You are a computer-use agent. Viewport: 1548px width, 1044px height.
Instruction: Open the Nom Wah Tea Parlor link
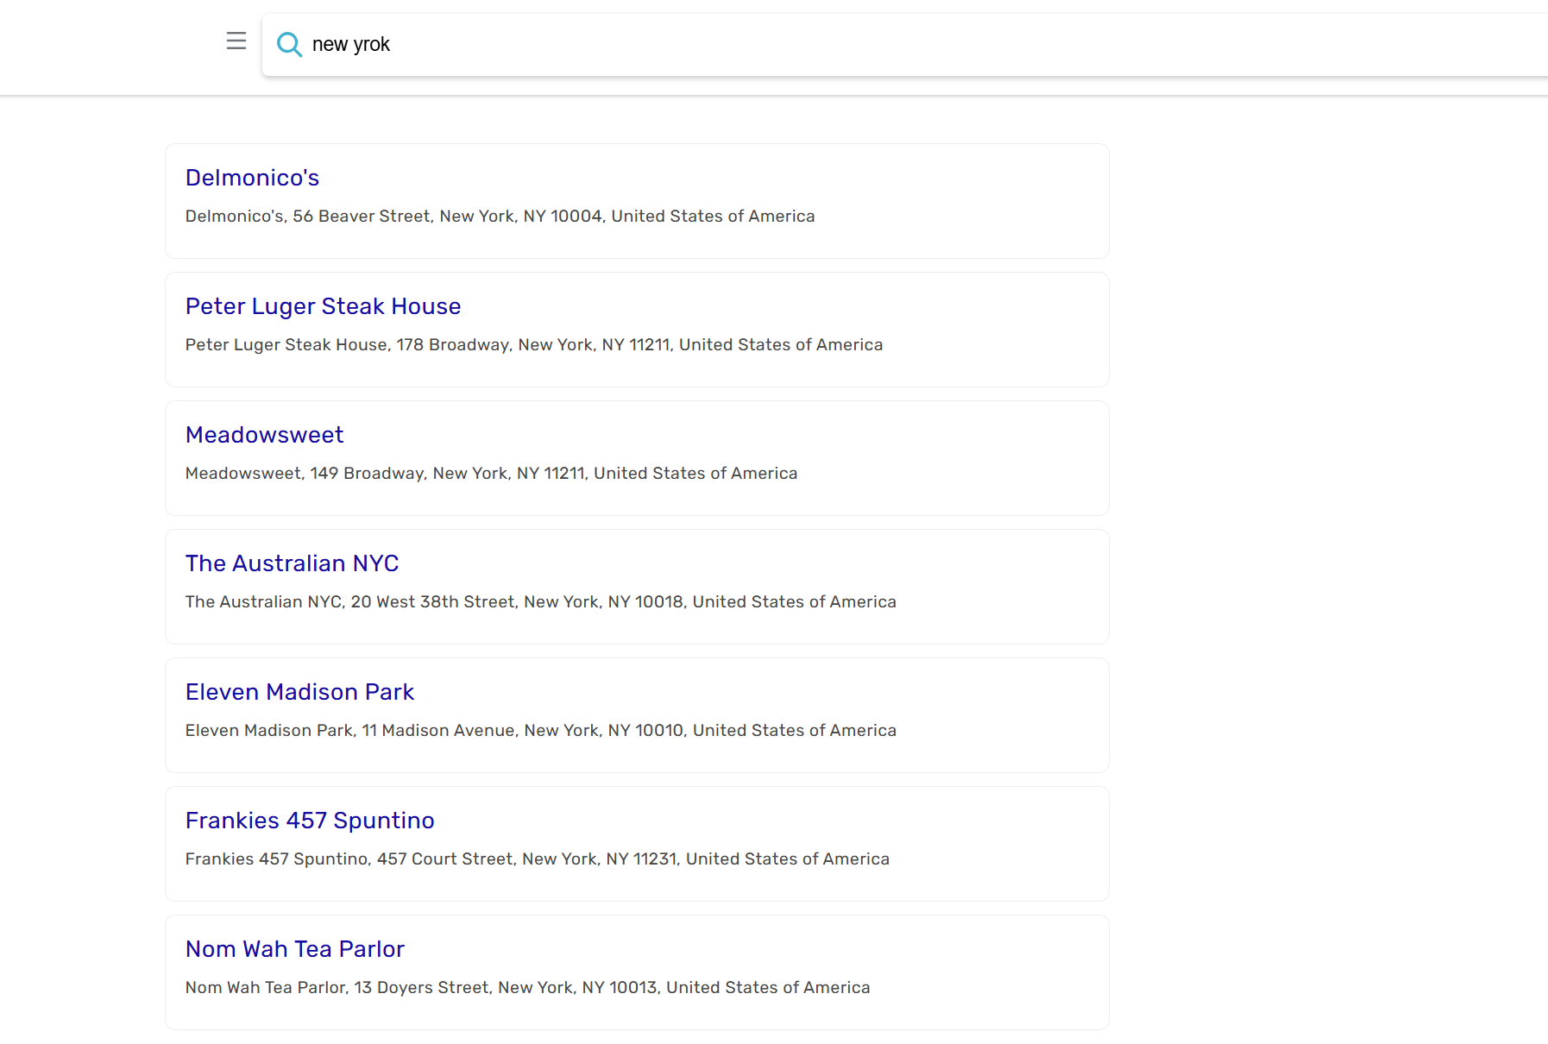click(295, 949)
